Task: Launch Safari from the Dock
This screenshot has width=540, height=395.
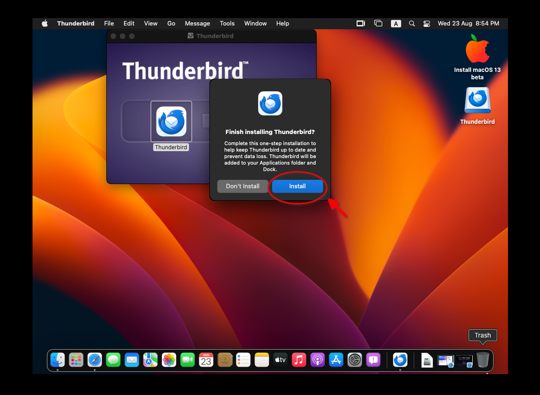Action: click(95, 360)
